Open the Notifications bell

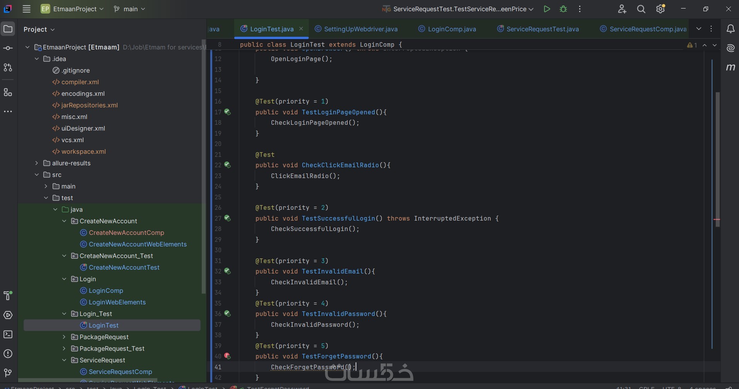click(x=730, y=29)
